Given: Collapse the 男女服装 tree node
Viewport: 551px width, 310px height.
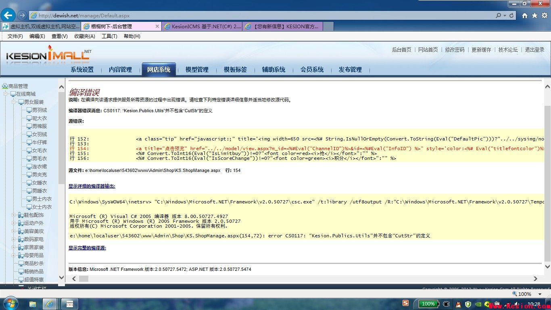Looking at the screenshot, I should point(14,102).
